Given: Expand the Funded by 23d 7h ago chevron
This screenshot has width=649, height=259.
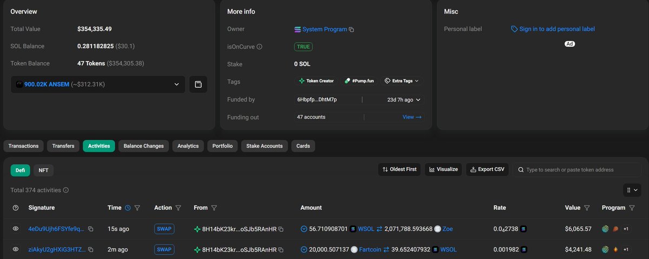Looking at the screenshot, I should [418, 99].
